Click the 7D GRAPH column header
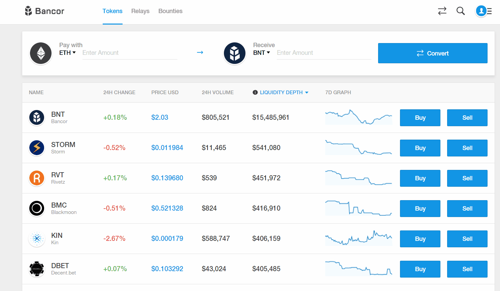 pos(338,93)
